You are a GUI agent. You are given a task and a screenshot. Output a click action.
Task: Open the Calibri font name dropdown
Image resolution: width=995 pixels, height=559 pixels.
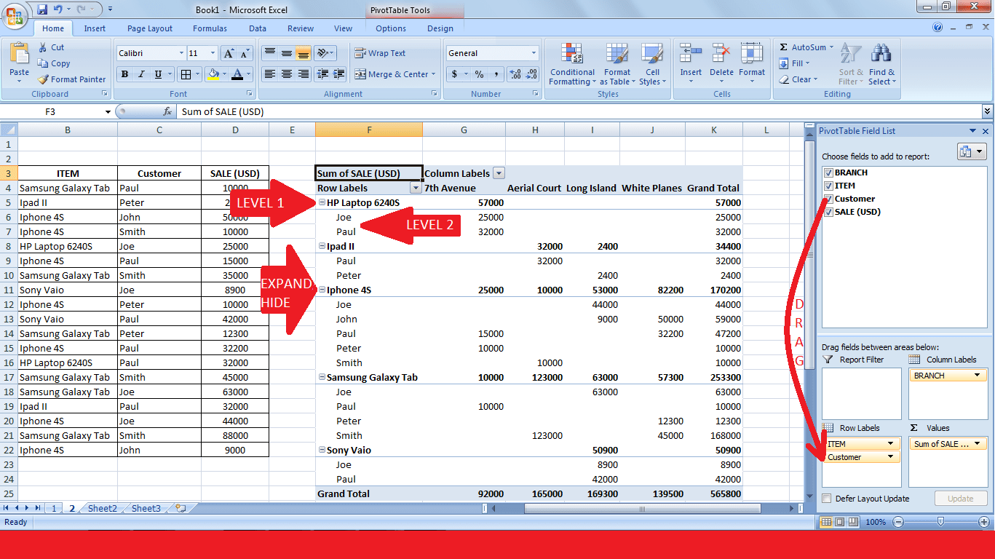[x=181, y=53]
